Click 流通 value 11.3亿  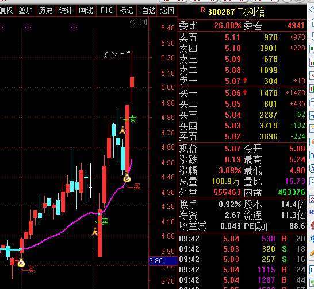tap(293, 215)
